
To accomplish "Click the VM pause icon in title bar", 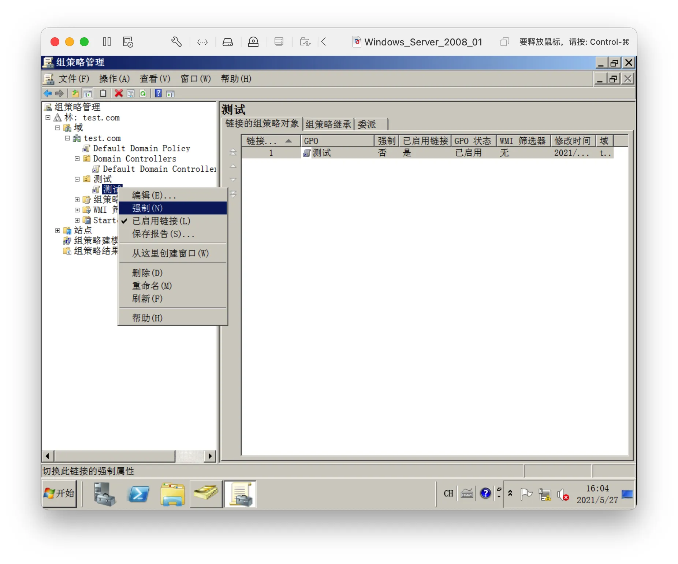I will pyautogui.click(x=107, y=42).
